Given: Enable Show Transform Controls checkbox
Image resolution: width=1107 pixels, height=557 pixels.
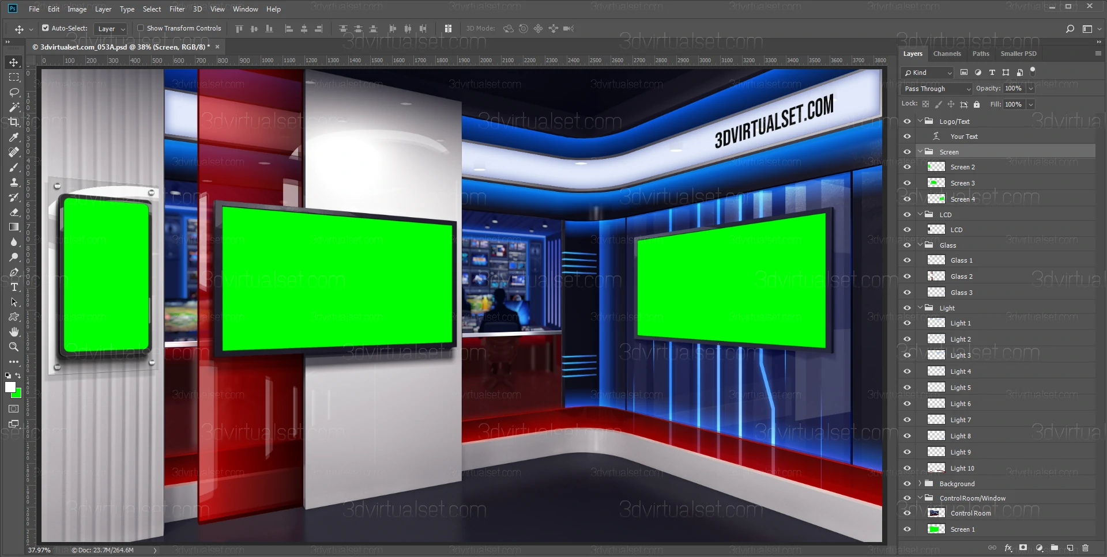Looking at the screenshot, I should 140,28.
